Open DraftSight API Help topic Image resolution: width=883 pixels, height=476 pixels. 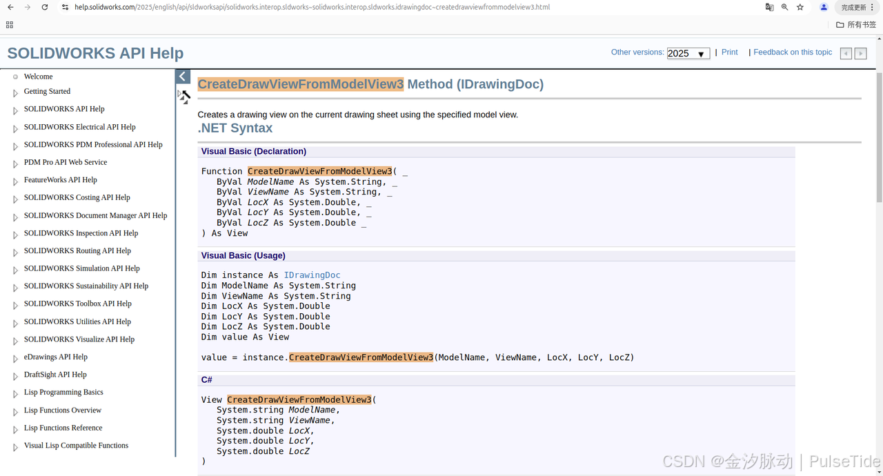[x=55, y=375]
